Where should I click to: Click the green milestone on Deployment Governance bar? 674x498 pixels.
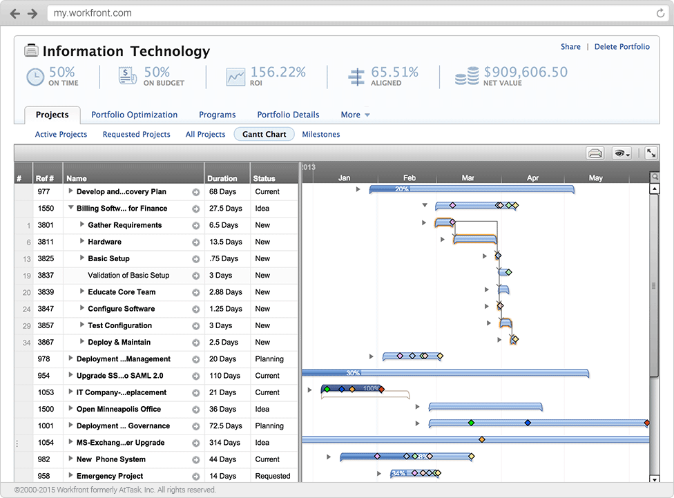[x=471, y=423]
